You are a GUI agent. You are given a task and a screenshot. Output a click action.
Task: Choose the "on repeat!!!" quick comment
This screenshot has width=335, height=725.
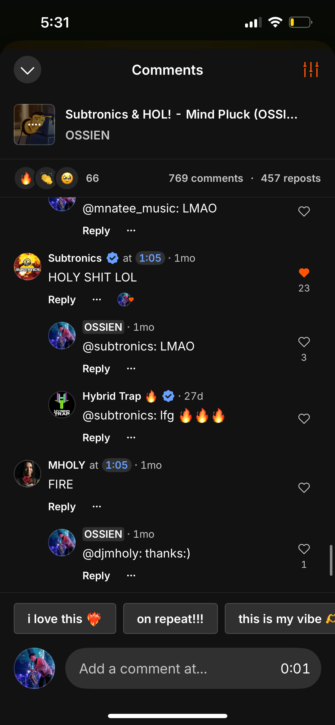pyautogui.click(x=170, y=619)
